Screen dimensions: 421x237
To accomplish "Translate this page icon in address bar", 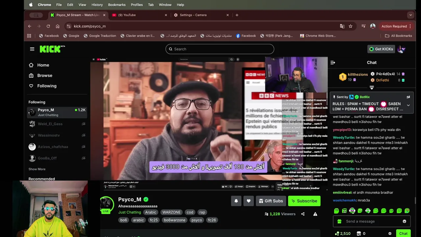I will coord(342,26).
